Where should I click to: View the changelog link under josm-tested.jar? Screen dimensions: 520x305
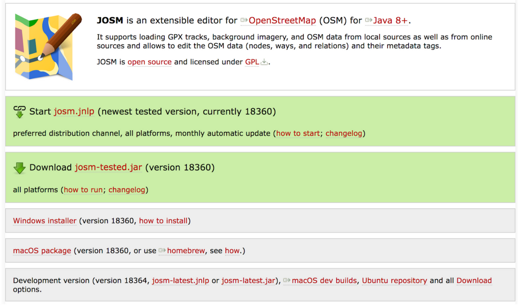pos(127,190)
